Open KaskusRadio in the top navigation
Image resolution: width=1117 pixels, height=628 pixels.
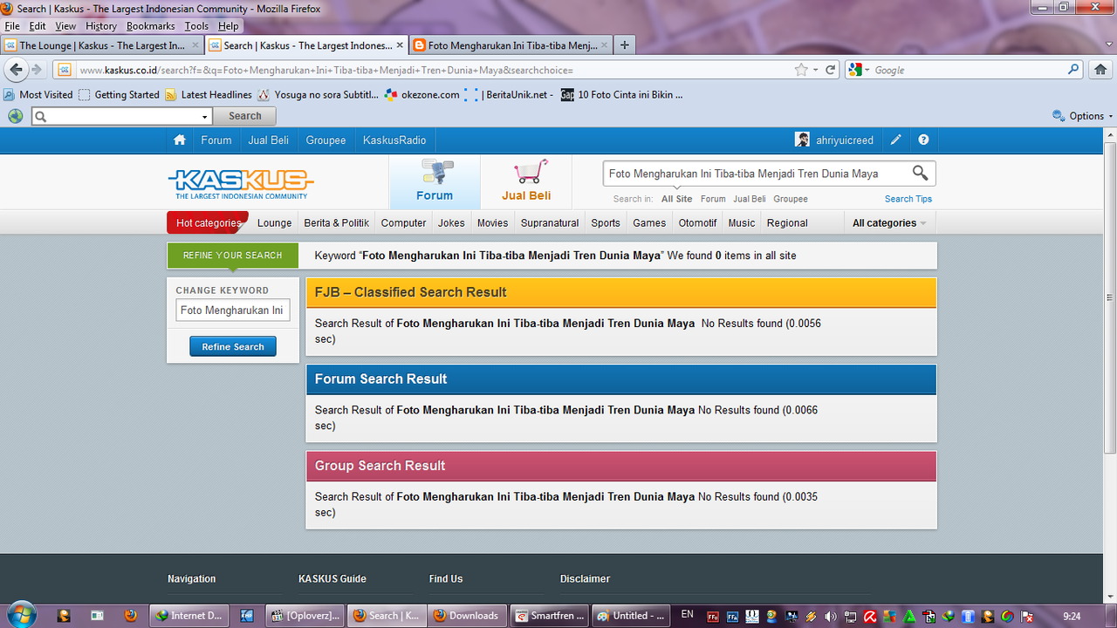click(x=394, y=140)
